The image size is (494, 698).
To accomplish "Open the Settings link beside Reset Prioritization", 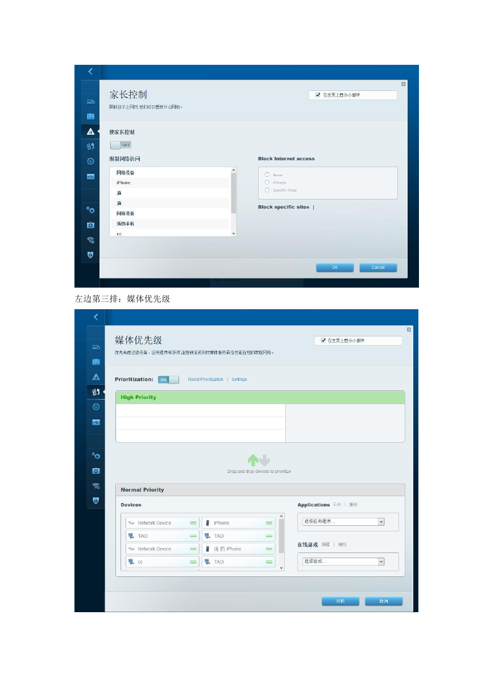I will 239,379.
